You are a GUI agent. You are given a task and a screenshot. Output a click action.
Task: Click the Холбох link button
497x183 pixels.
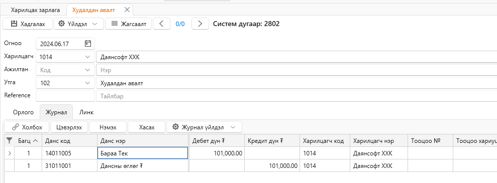pos(27,127)
